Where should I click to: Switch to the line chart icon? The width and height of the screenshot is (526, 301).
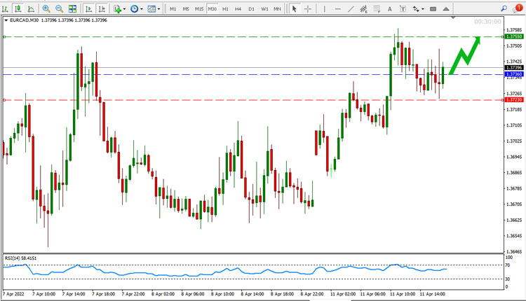pyautogui.click(x=31, y=8)
